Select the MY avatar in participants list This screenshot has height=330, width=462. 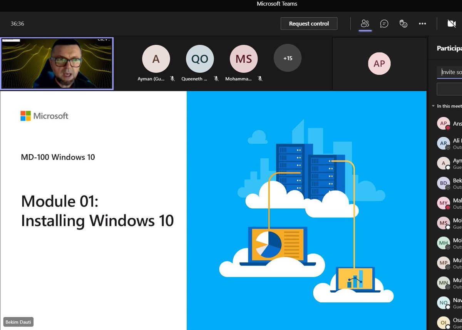click(x=444, y=203)
